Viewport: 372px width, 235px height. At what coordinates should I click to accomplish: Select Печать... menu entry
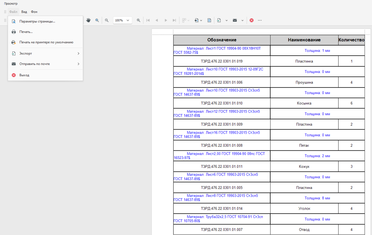tap(26, 32)
